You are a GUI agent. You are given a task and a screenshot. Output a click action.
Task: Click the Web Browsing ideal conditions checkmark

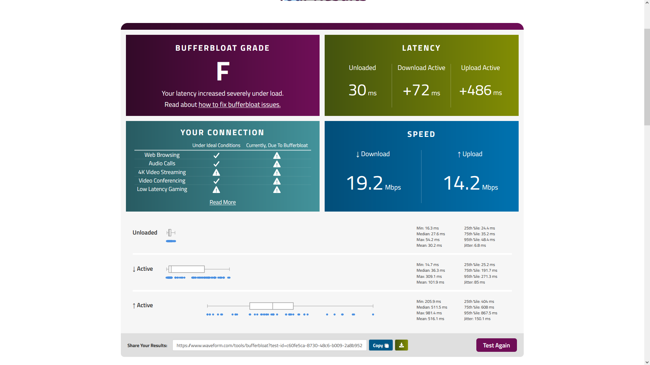click(216, 155)
